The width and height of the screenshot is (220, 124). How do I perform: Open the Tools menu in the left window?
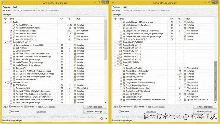pyautogui.click(x=15, y=7)
